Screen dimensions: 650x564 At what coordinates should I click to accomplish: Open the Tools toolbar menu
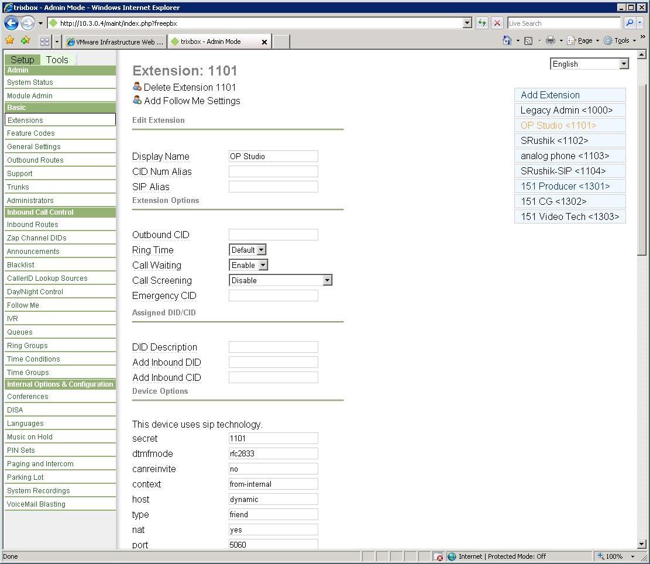click(x=620, y=40)
